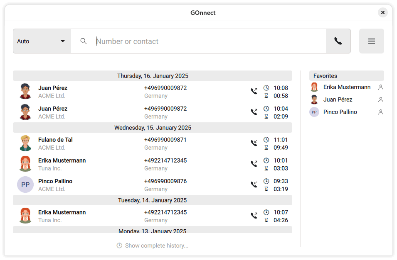397x260 pixels.
Task: Click the contact icon beside Pinco Pallino in Favorites
Action: coord(381,112)
